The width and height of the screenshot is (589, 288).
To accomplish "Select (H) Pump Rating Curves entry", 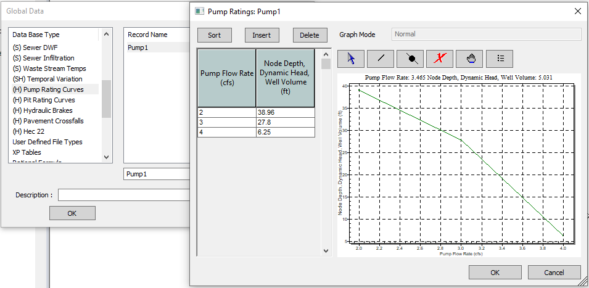I will pos(54,89).
